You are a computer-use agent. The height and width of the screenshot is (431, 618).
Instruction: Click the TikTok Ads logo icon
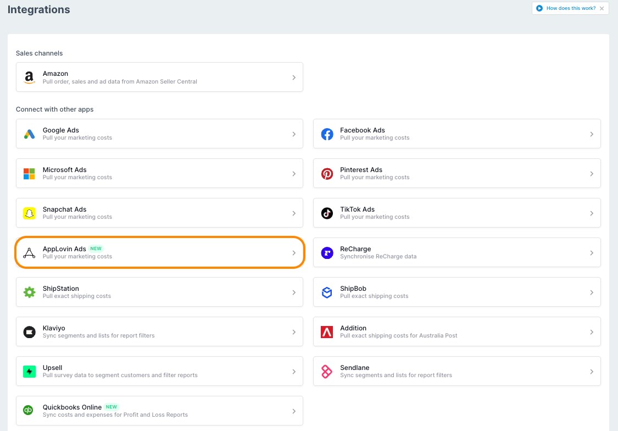[x=327, y=213]
